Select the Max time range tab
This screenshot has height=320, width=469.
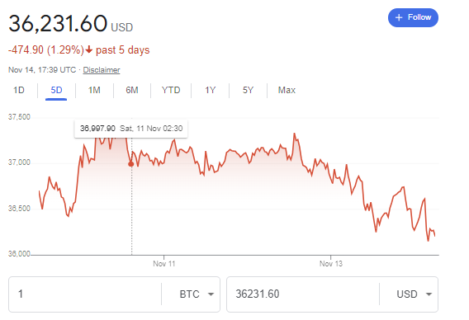(287, 90)
